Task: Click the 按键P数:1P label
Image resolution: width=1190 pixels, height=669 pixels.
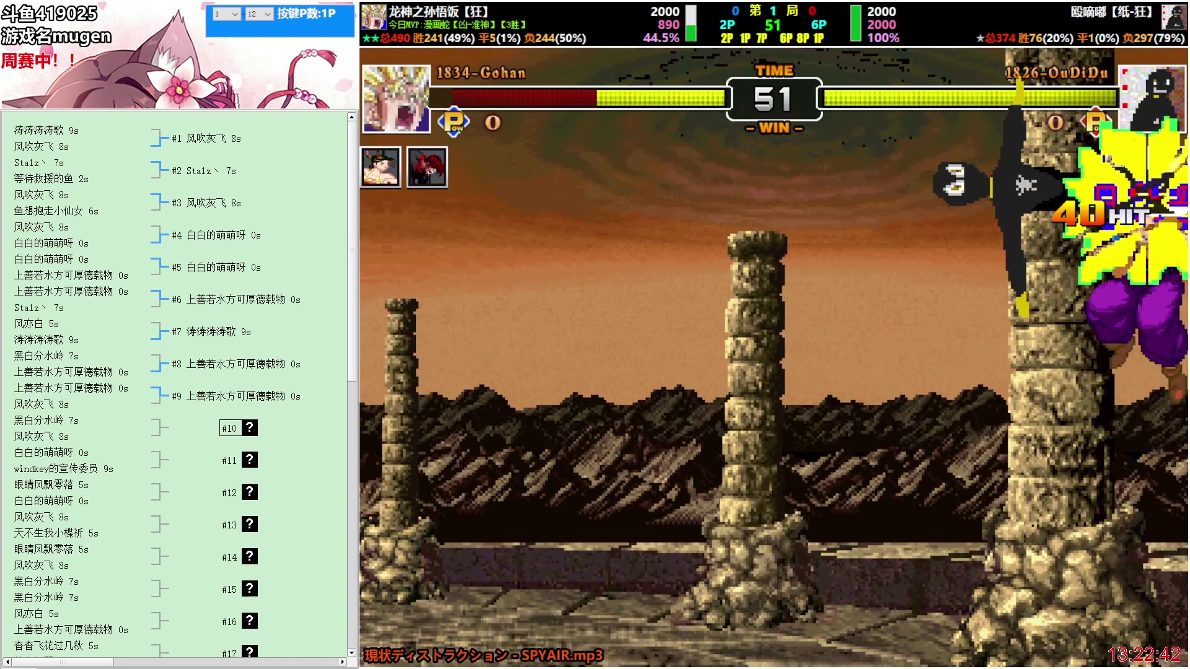Action: (x=306, y=14)
